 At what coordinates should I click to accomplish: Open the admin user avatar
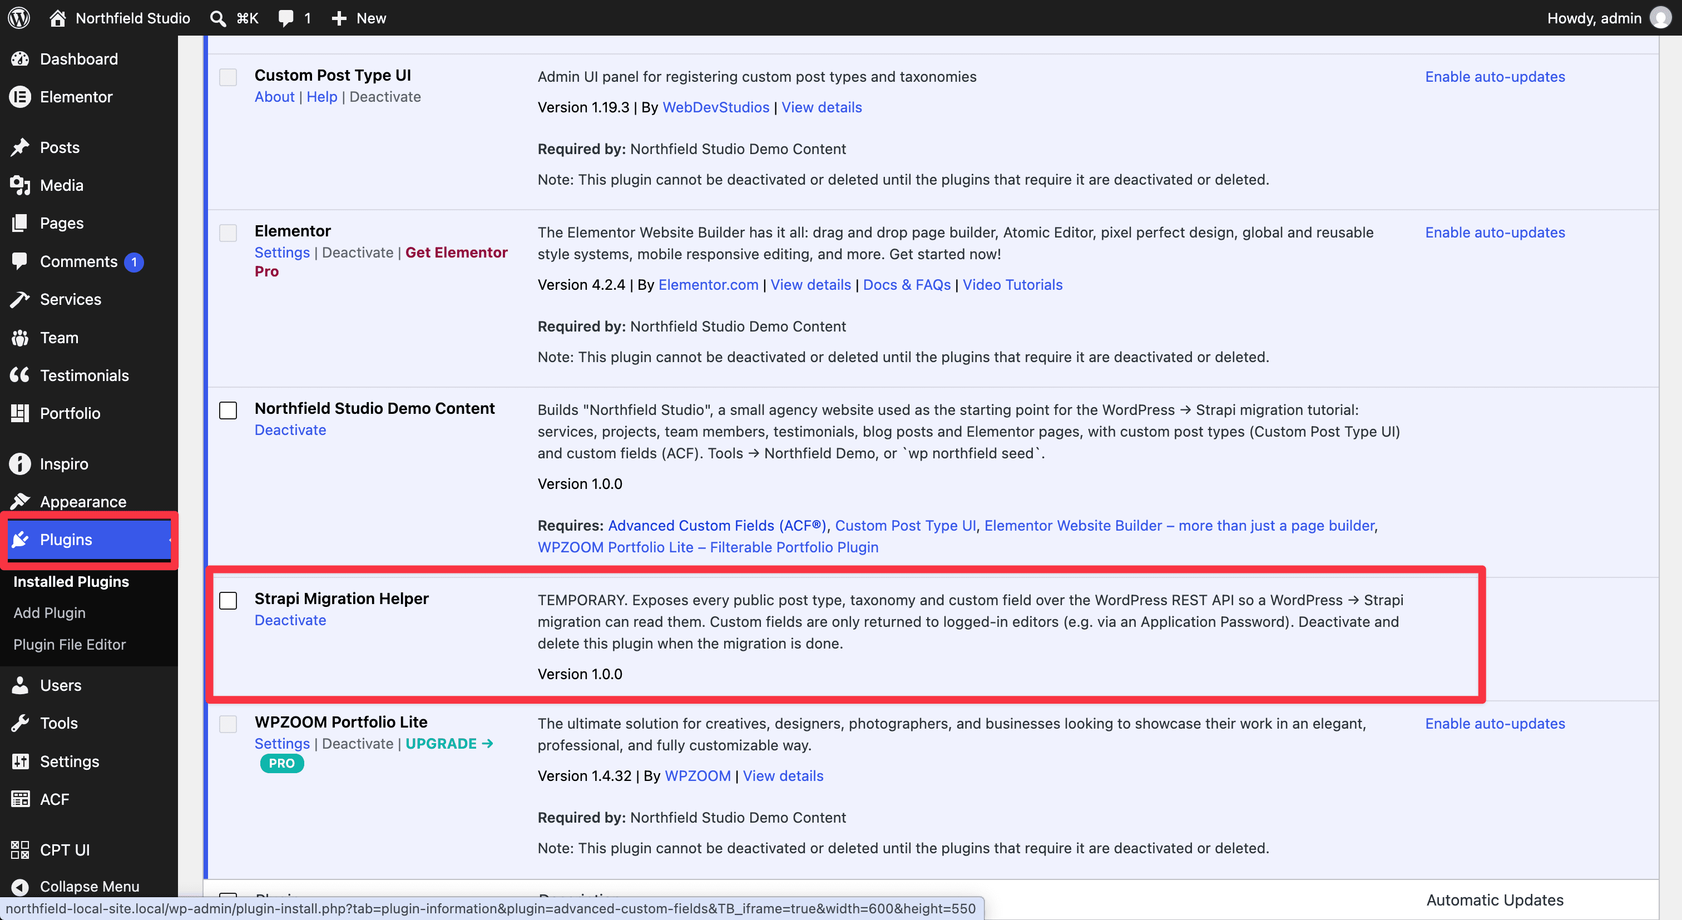point(1660,18)
